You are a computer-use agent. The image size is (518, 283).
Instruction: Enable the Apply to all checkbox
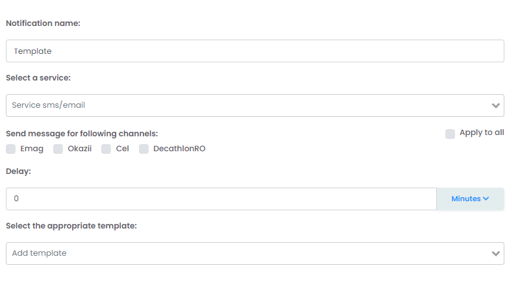click(450, 134)
